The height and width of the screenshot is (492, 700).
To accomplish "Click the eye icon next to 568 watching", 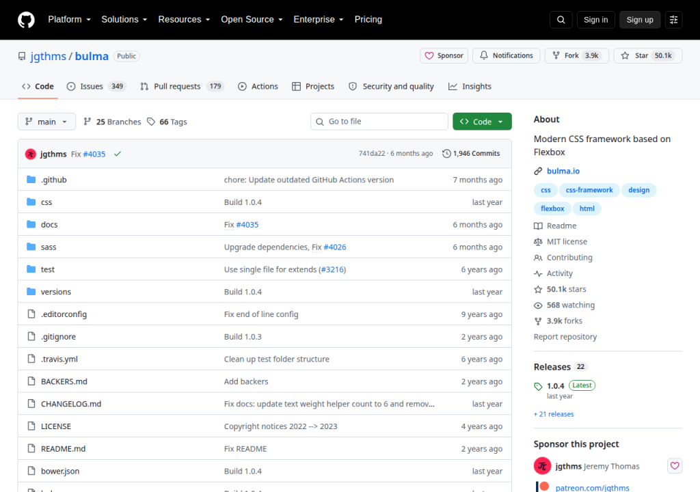I will (x=538, y=305).
